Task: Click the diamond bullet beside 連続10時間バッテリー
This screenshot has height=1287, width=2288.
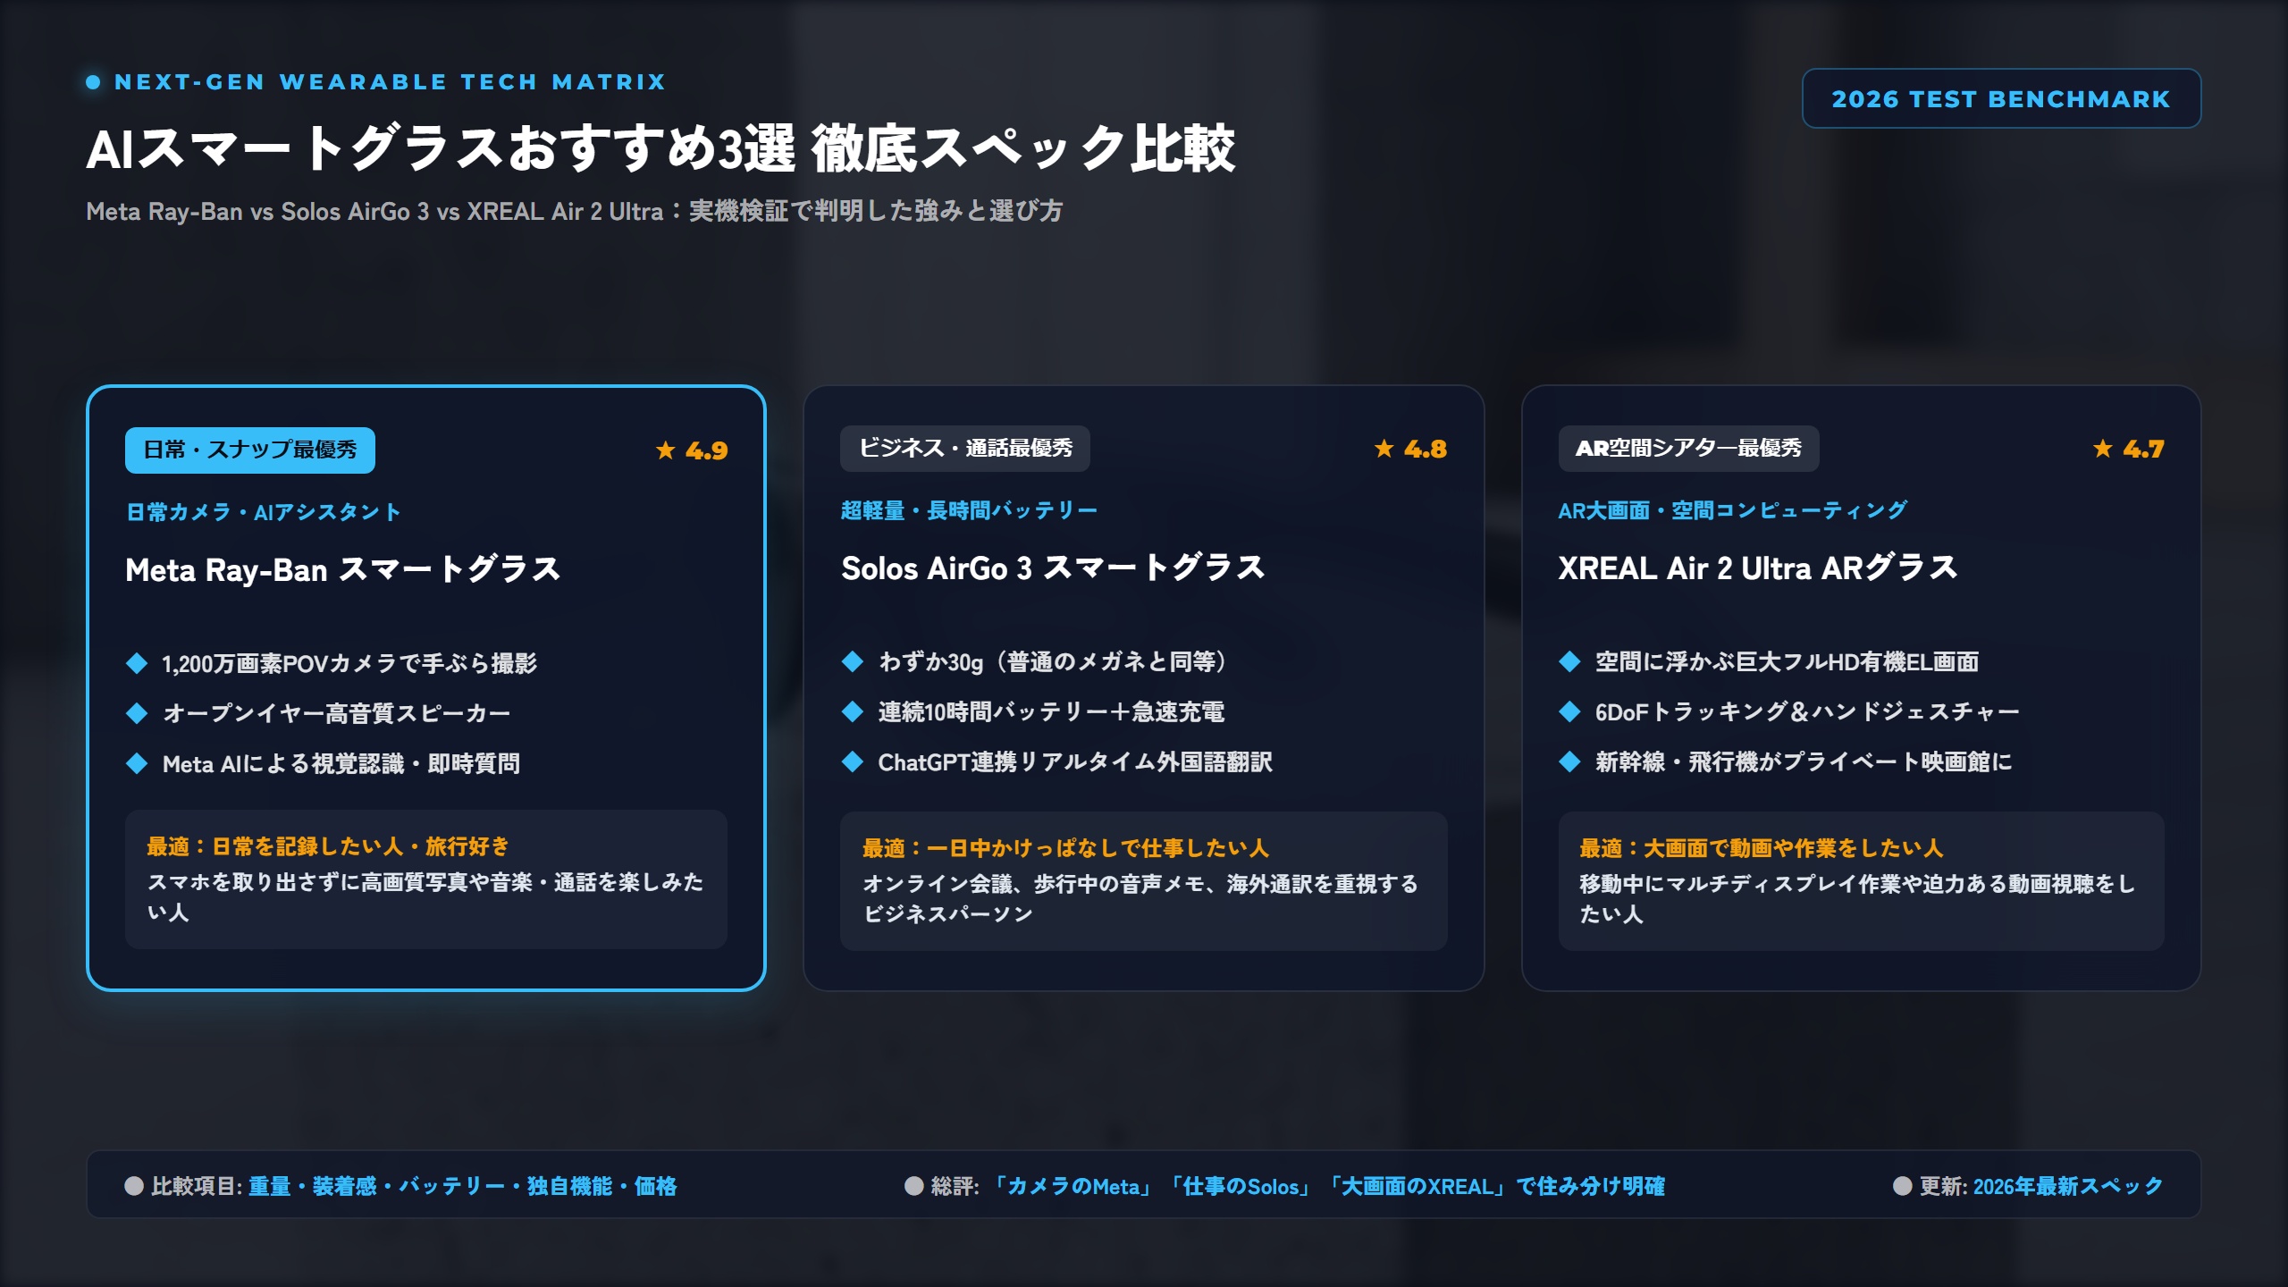Action: pos(853,711)
